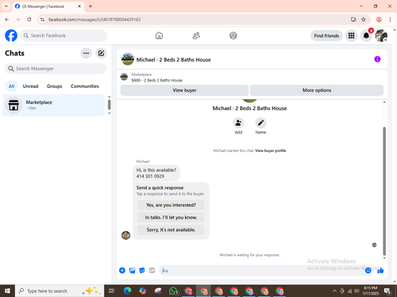
Task: Click the browser back arrow
Action: coord(7,20)
